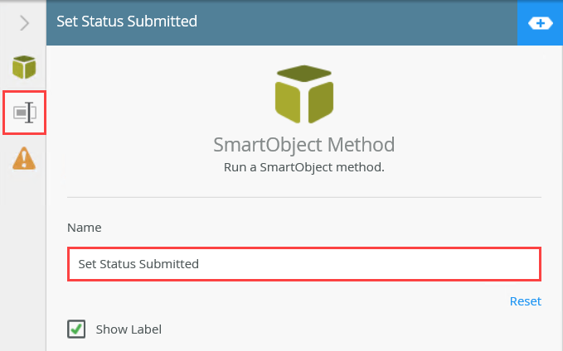
Task: Click the empty header bar beside the title
Action: pyautogui.click(x=357, y=22)
